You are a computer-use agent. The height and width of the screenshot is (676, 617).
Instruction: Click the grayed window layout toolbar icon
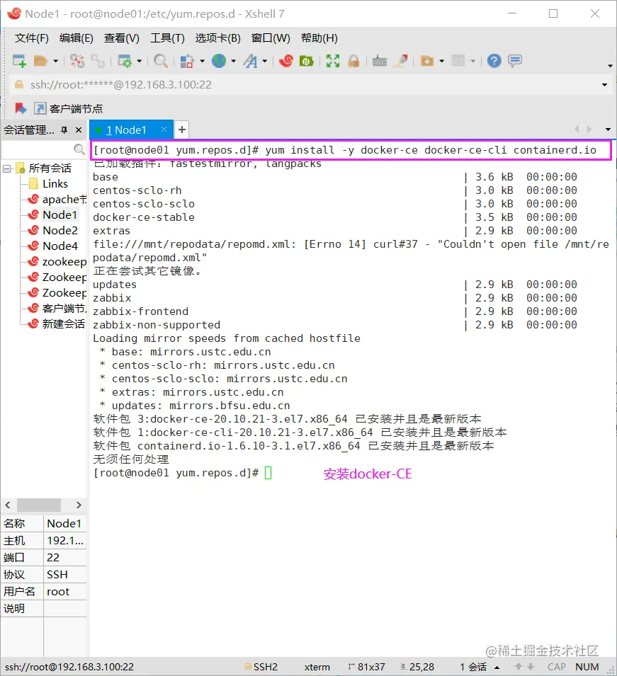(x=458, y=61)
